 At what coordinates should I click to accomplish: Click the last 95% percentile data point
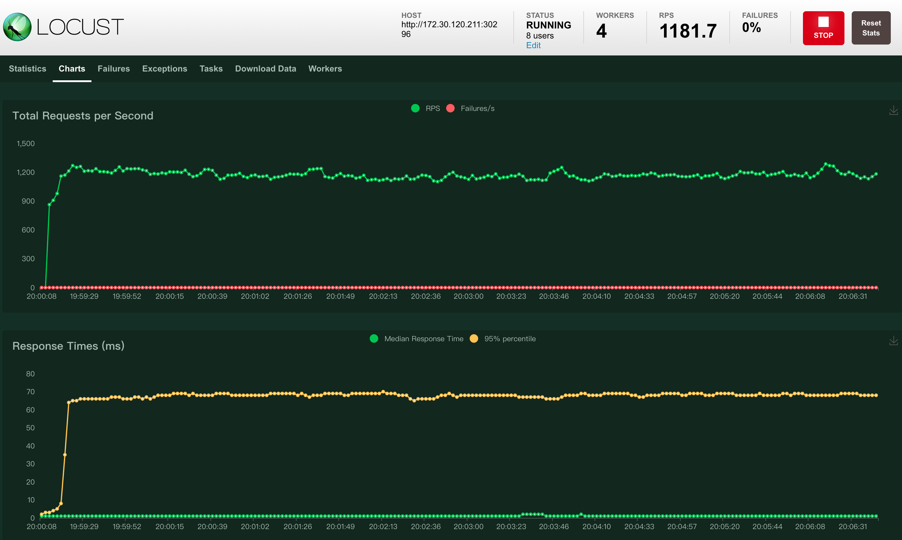tap(876, 395)
